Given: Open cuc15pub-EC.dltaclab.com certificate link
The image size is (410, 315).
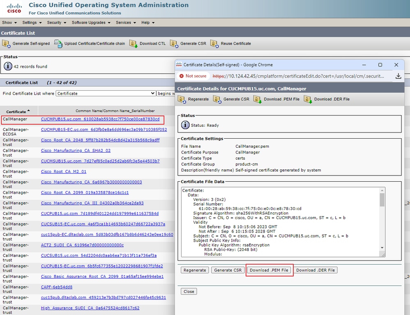Looking at the screenshot, I should coord(107,235).
